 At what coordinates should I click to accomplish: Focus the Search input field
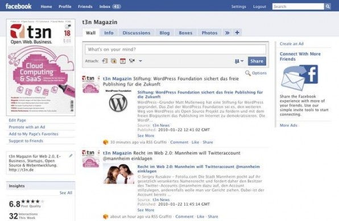(x=298, y=6)
